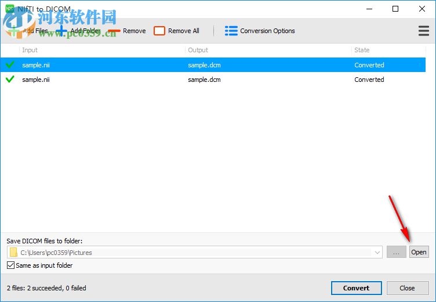Click the Add Folder plus icon
The height and width of the screenshot is (302, 436).
tap(61, 31)
